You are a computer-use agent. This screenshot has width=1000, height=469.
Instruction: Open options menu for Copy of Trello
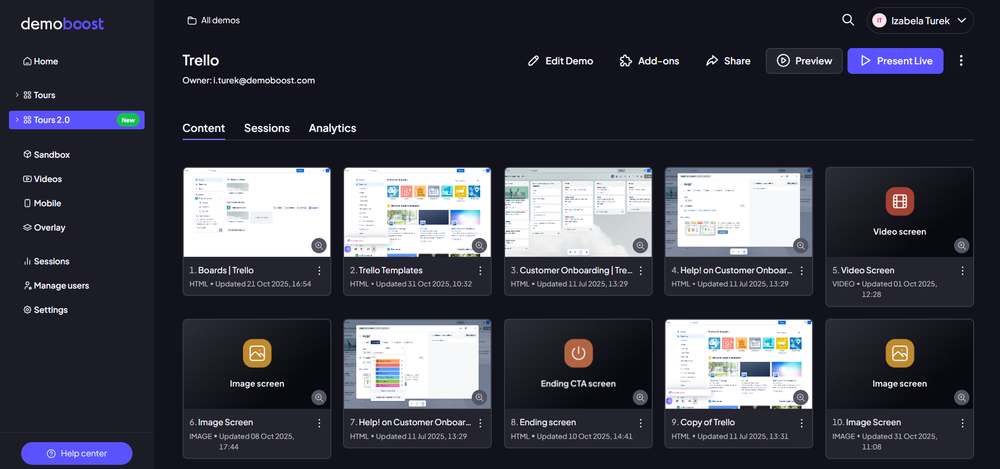[x=802, y=423]
